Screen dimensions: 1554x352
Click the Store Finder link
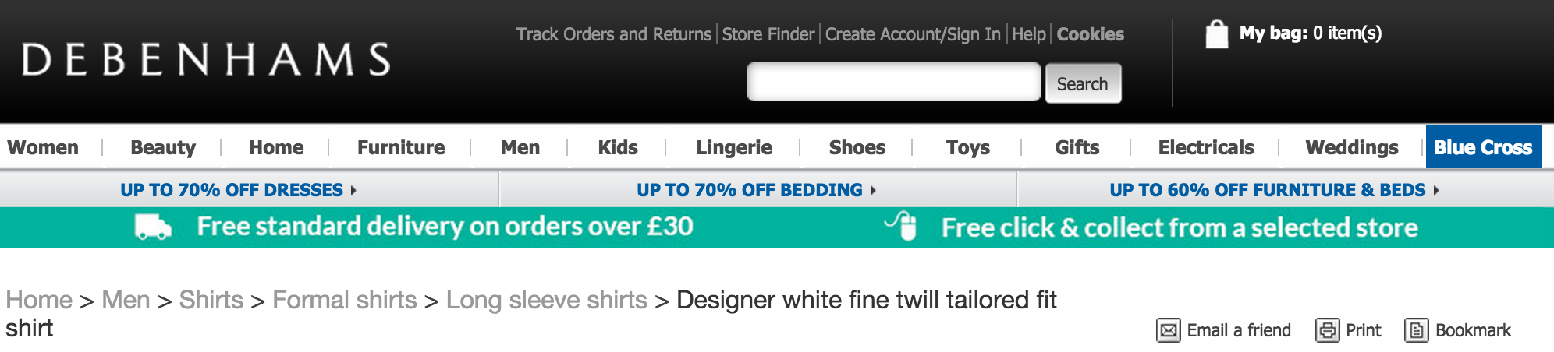(x=768, y=34)
